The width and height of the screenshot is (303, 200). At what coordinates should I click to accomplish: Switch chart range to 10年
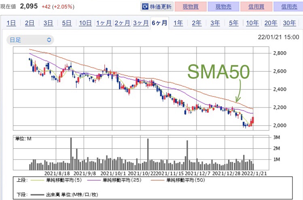pyautogui.click(x=252, y=23)
